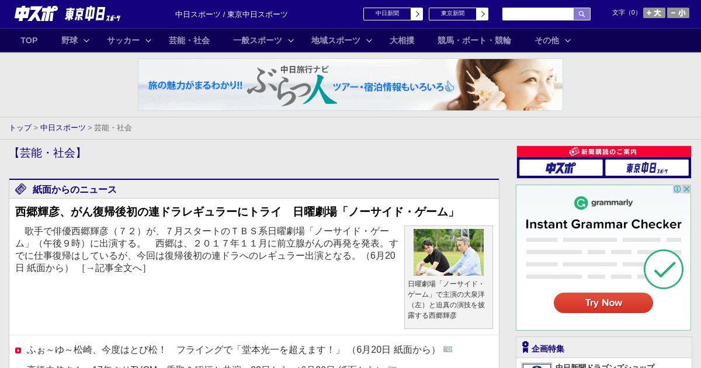Screen dimensions: 701x368
Task: Decrease text size with 小 button
Action: pos(678,13)
